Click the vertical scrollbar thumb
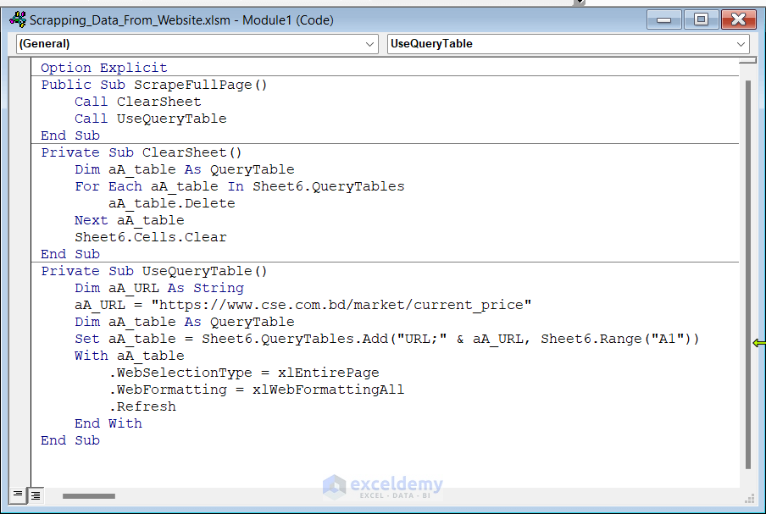The image size is (766, 514). point(747,271)
